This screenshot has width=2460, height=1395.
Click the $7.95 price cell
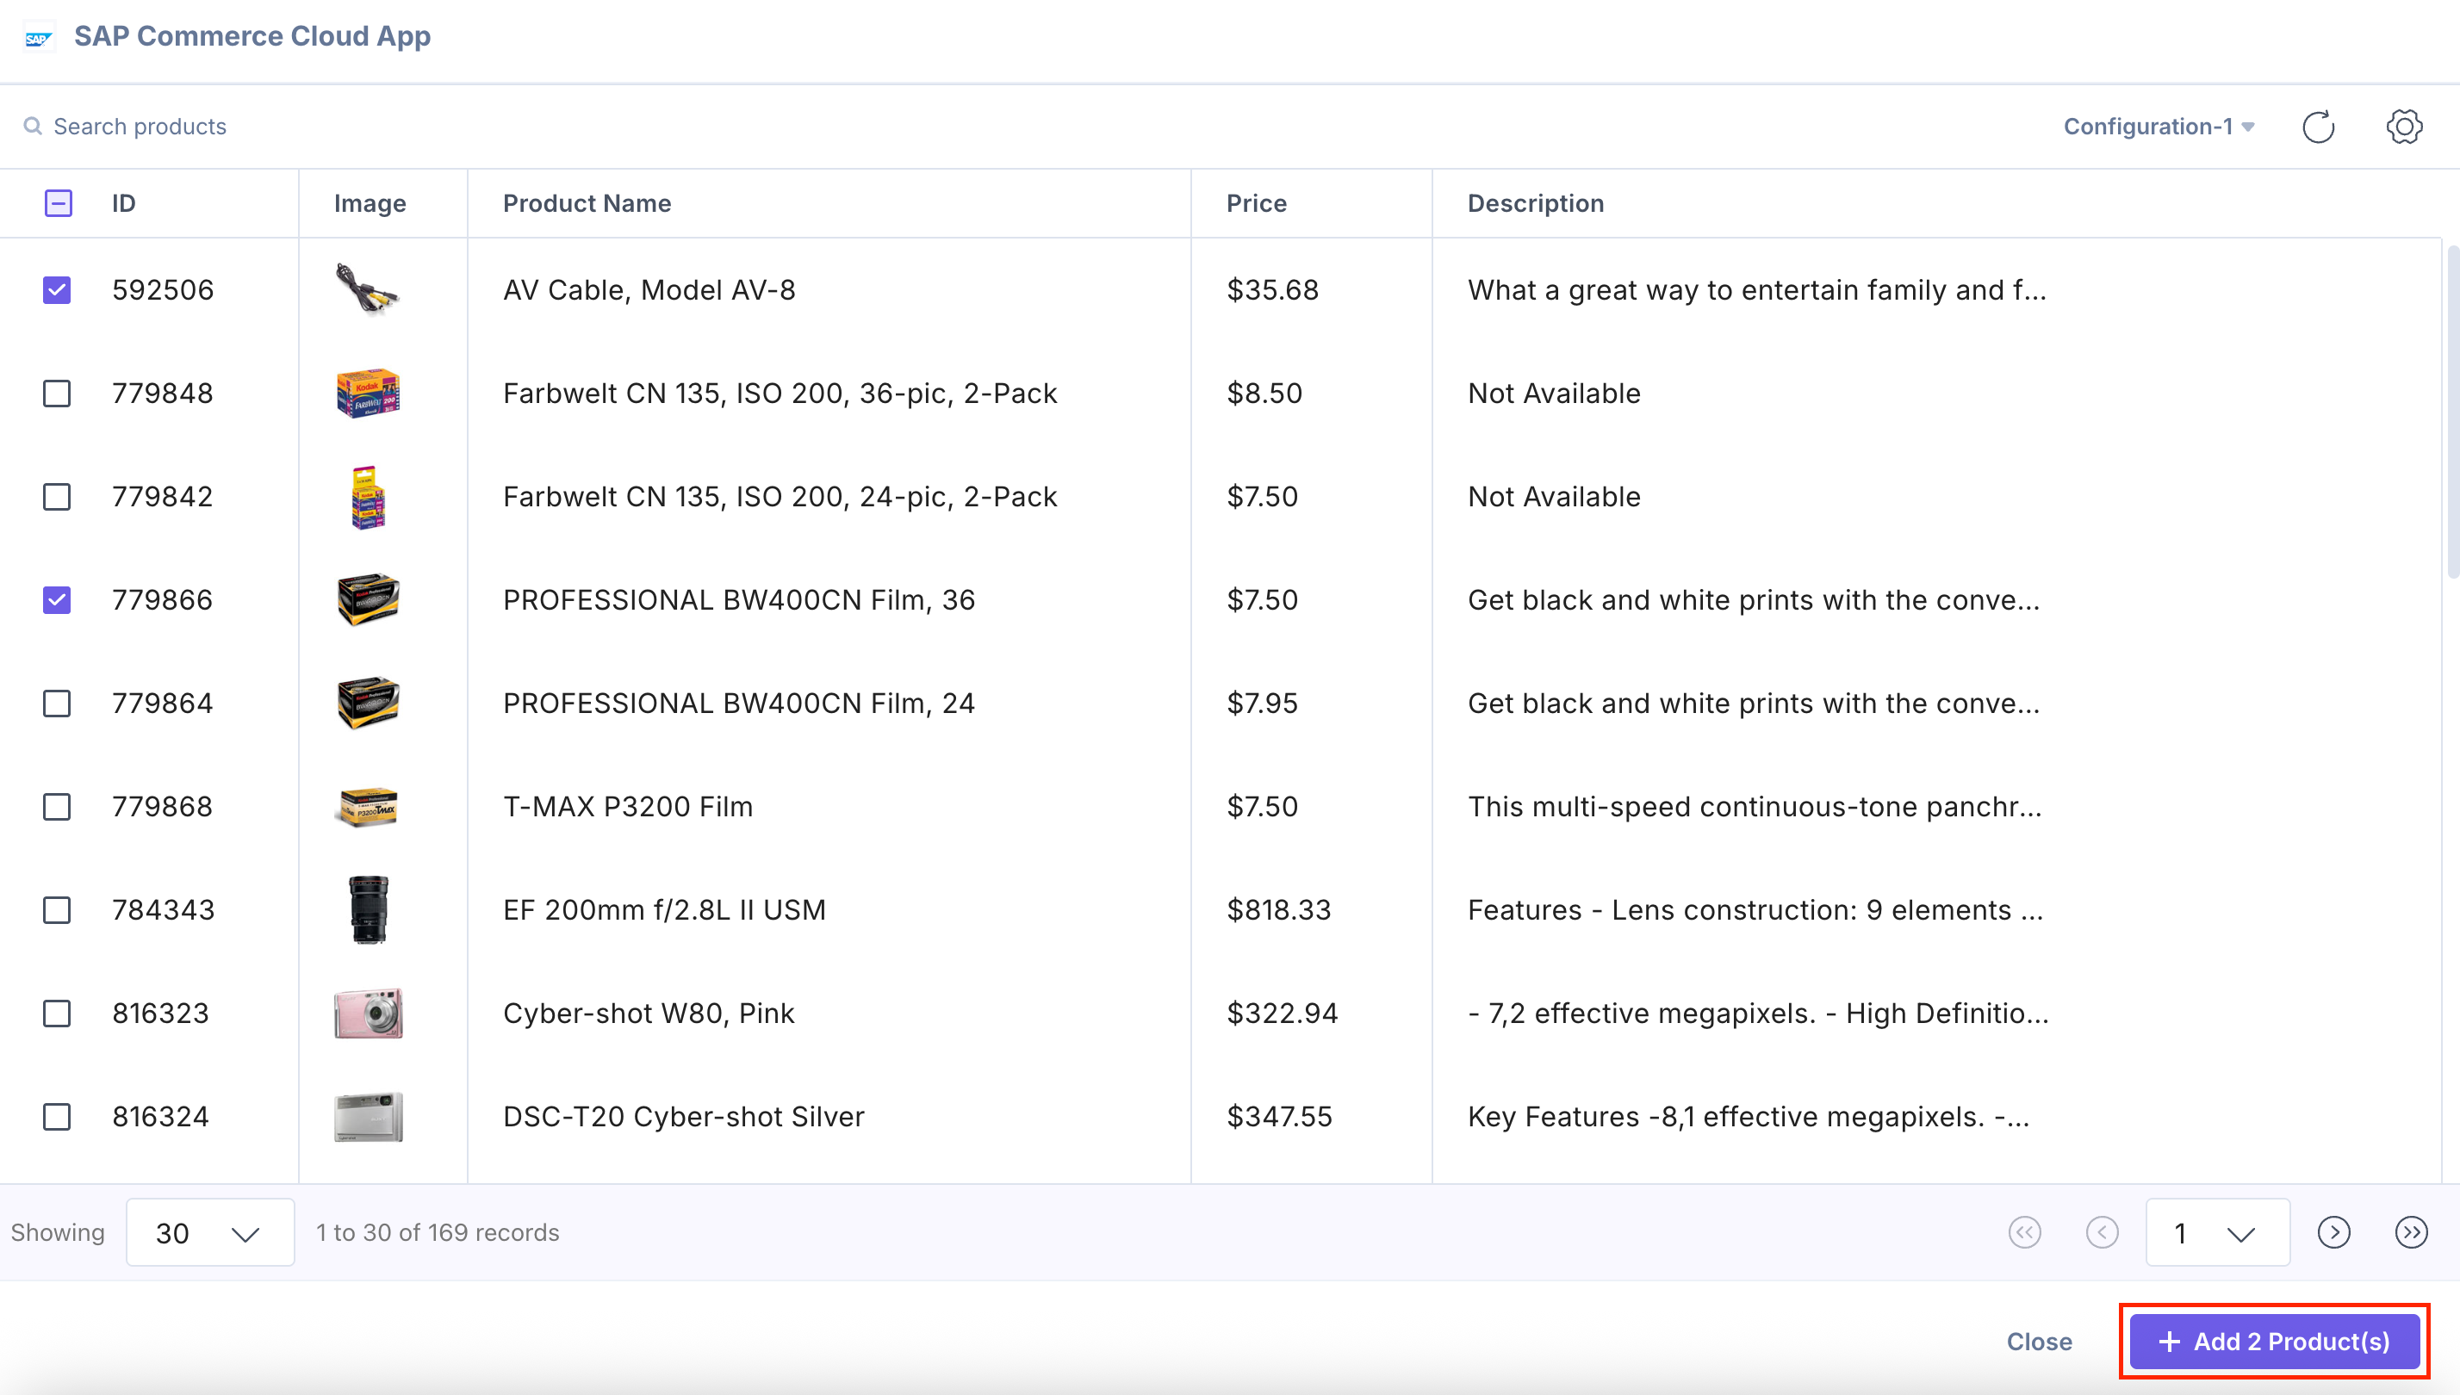pyautogui.click(x=1262, y=704)
